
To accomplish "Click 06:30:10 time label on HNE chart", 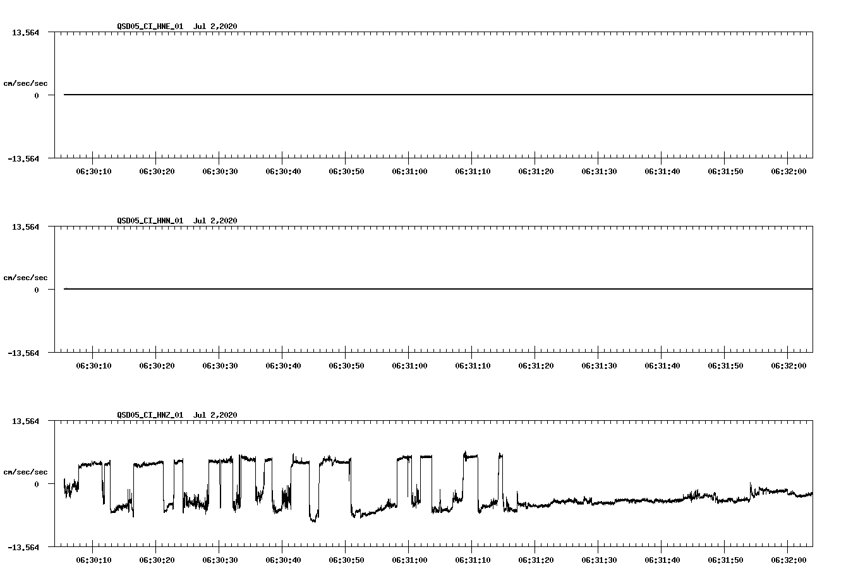I will pyautogui.click(x=94, y=172).
